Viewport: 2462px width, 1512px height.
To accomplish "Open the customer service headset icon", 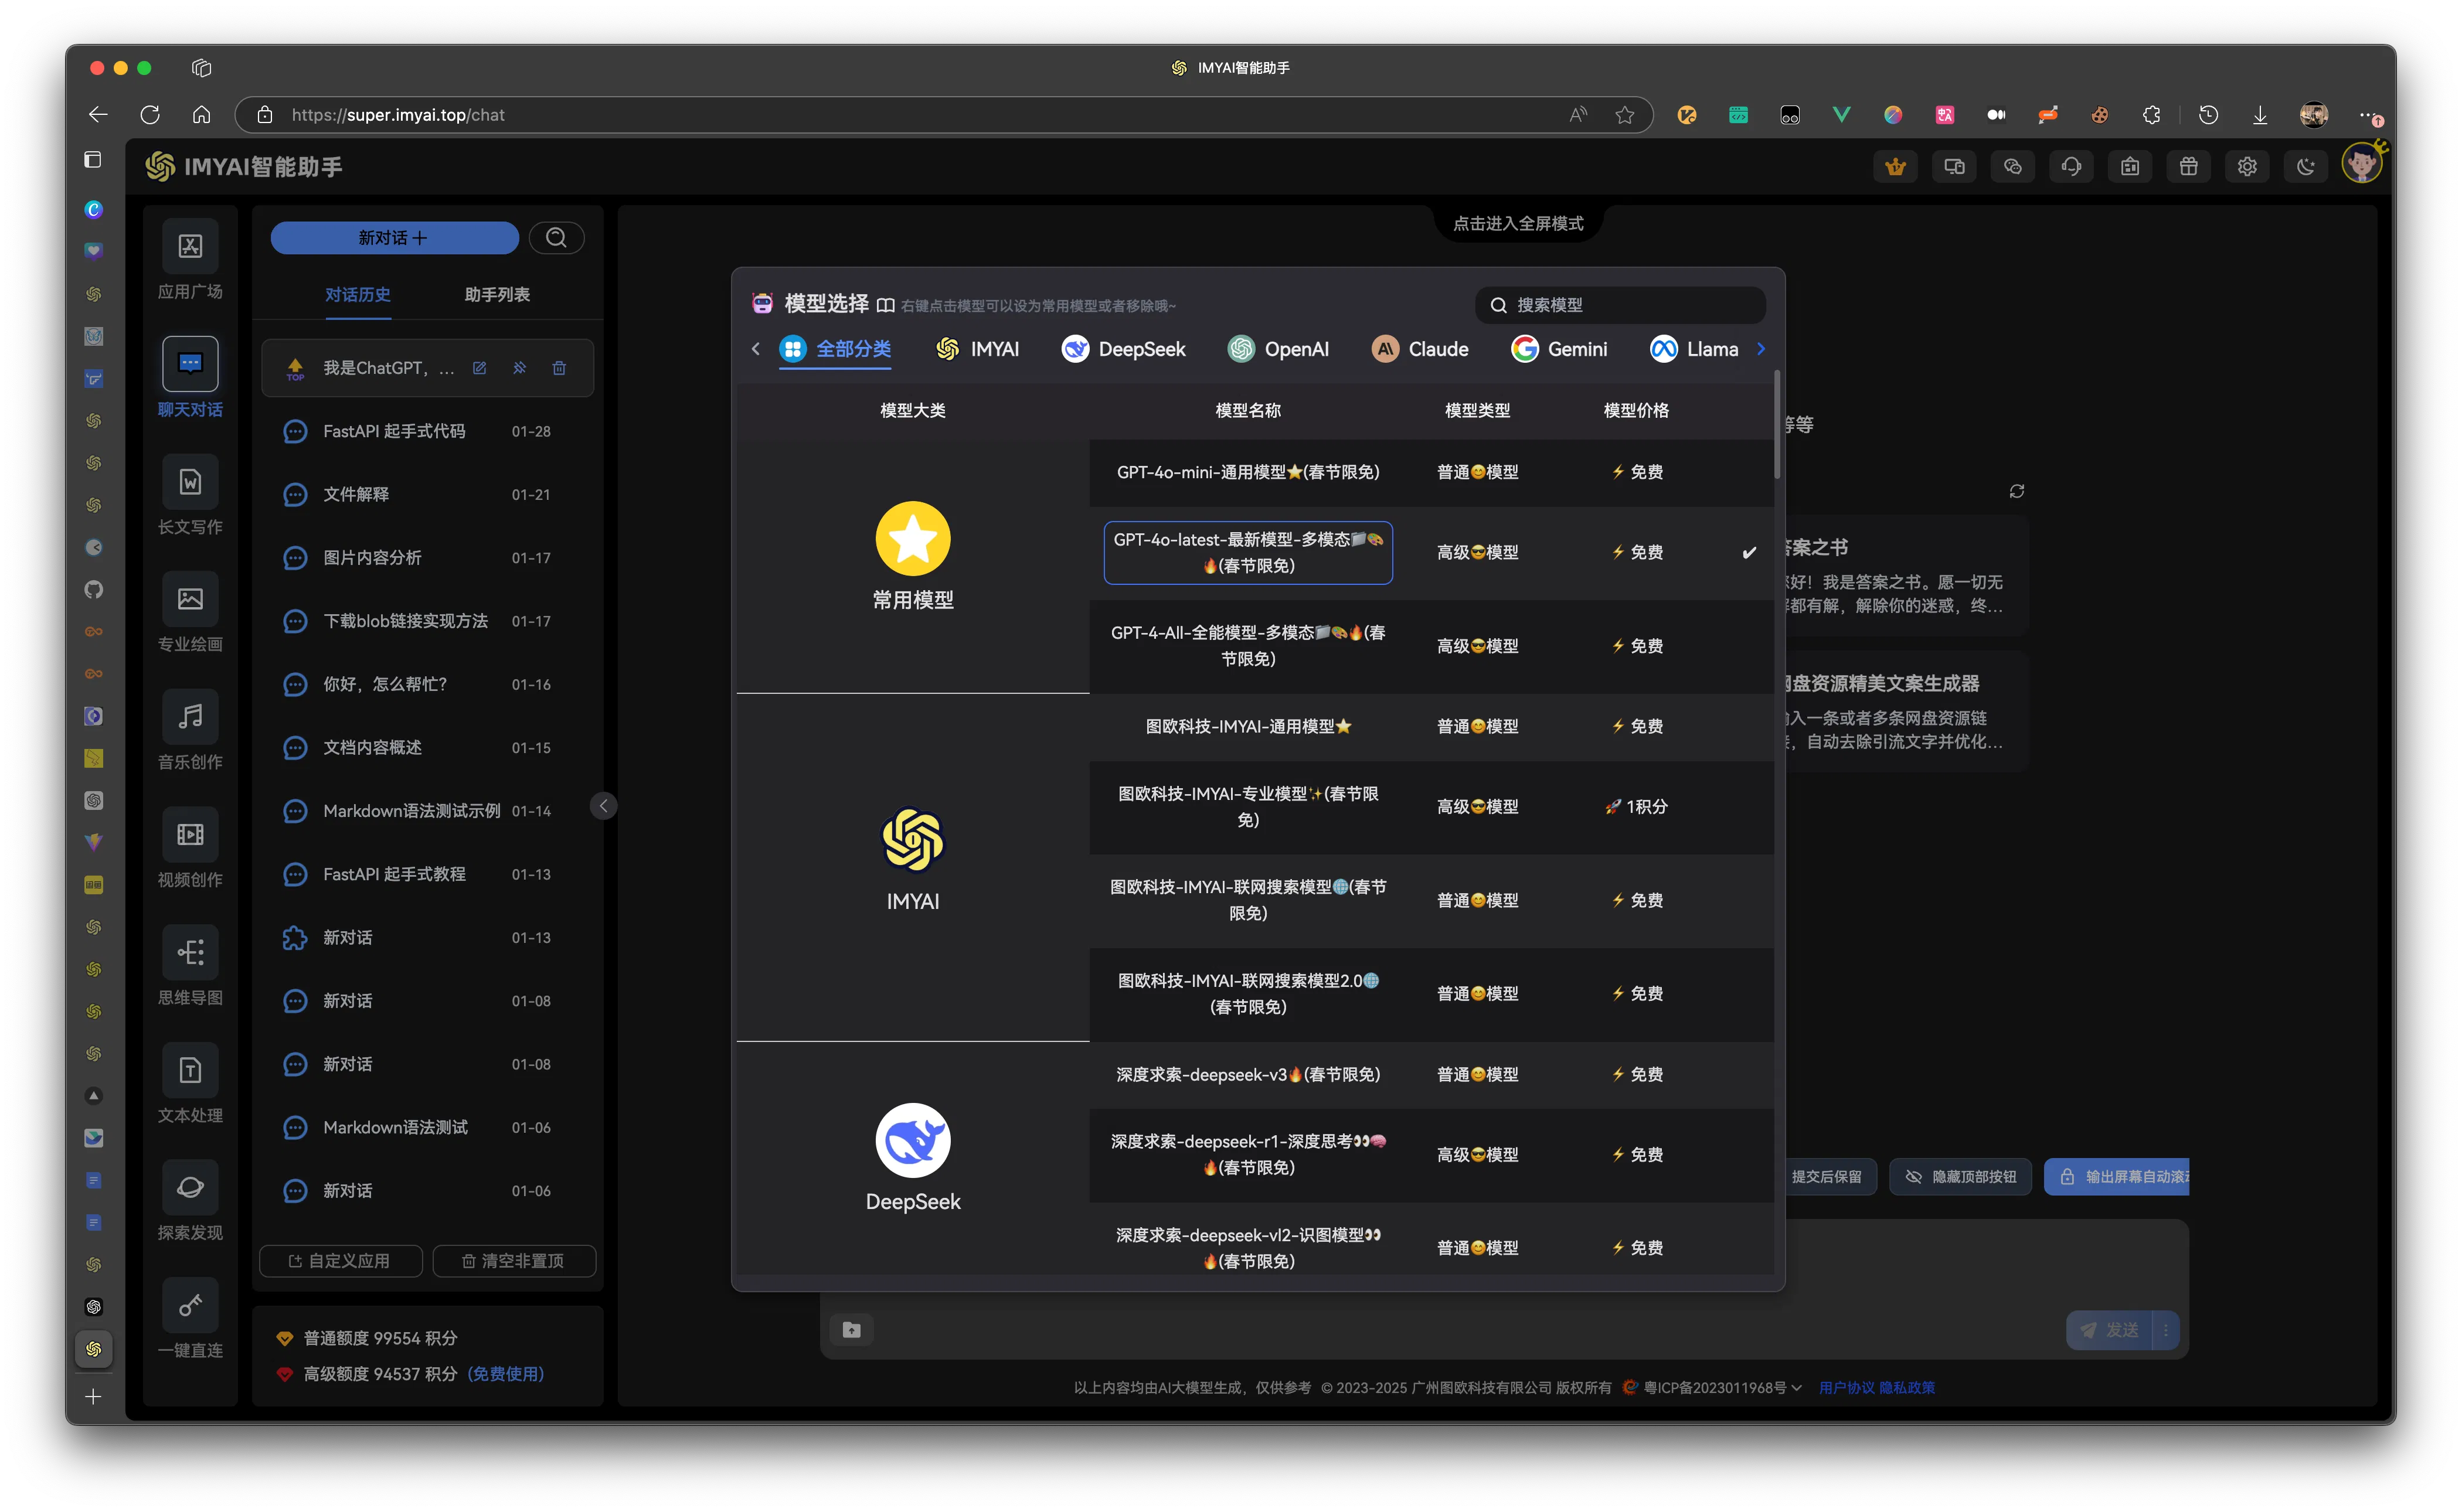I will tap(2071, 167).
